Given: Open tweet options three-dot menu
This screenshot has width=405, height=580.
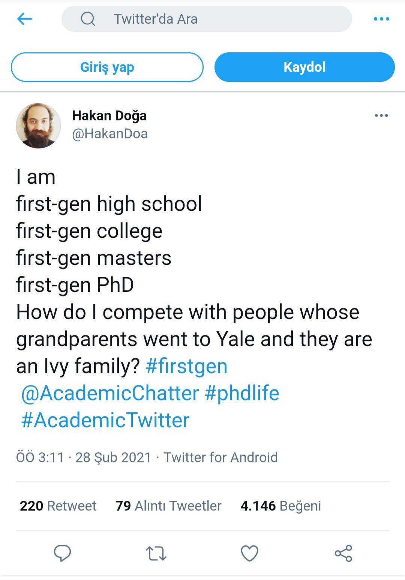Looking at the screenshot, I should (x=381, y=115).
